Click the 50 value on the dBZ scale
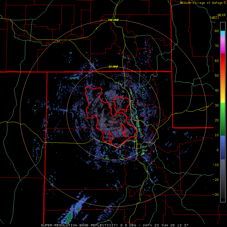The width and height of the screenshot is (227, 227). point(217,76)
